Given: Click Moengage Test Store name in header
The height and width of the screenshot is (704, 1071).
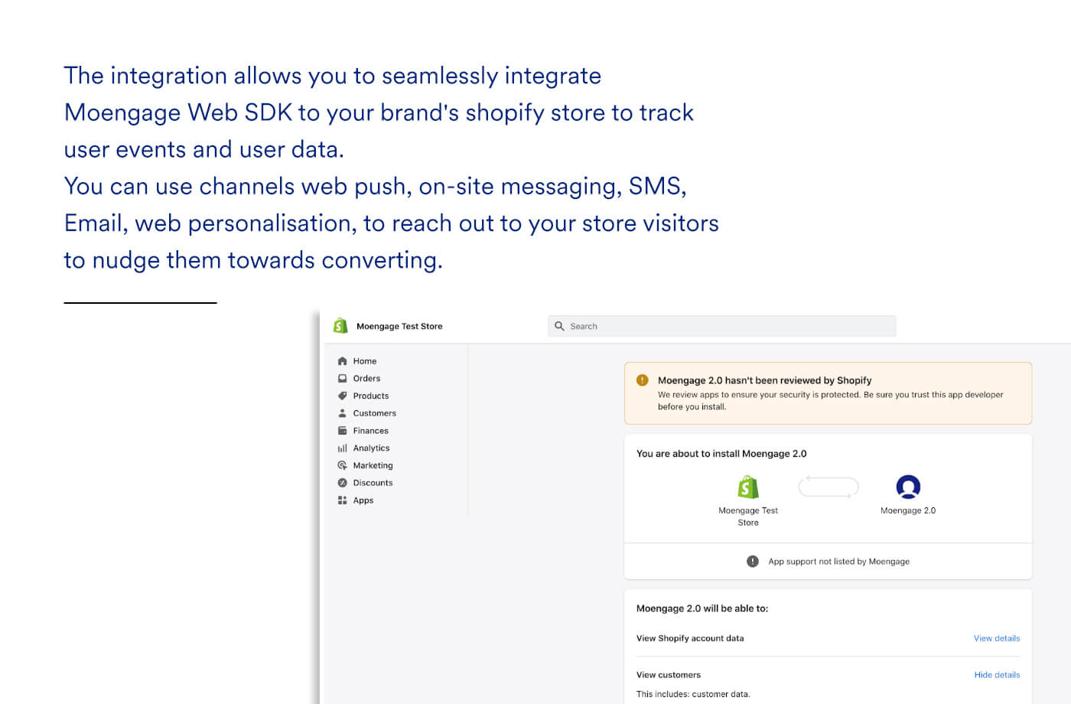Looking at the screenshot, I should (399, 326).
